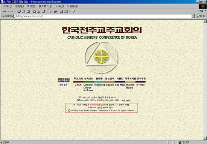Open the Favorites toolbar icon
This screenshot has height=144, width=207.
pyautogui.click(x=39, y=12)
